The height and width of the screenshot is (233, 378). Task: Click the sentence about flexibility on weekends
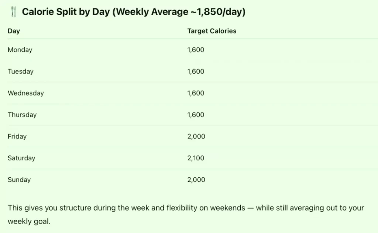[186, 215]
